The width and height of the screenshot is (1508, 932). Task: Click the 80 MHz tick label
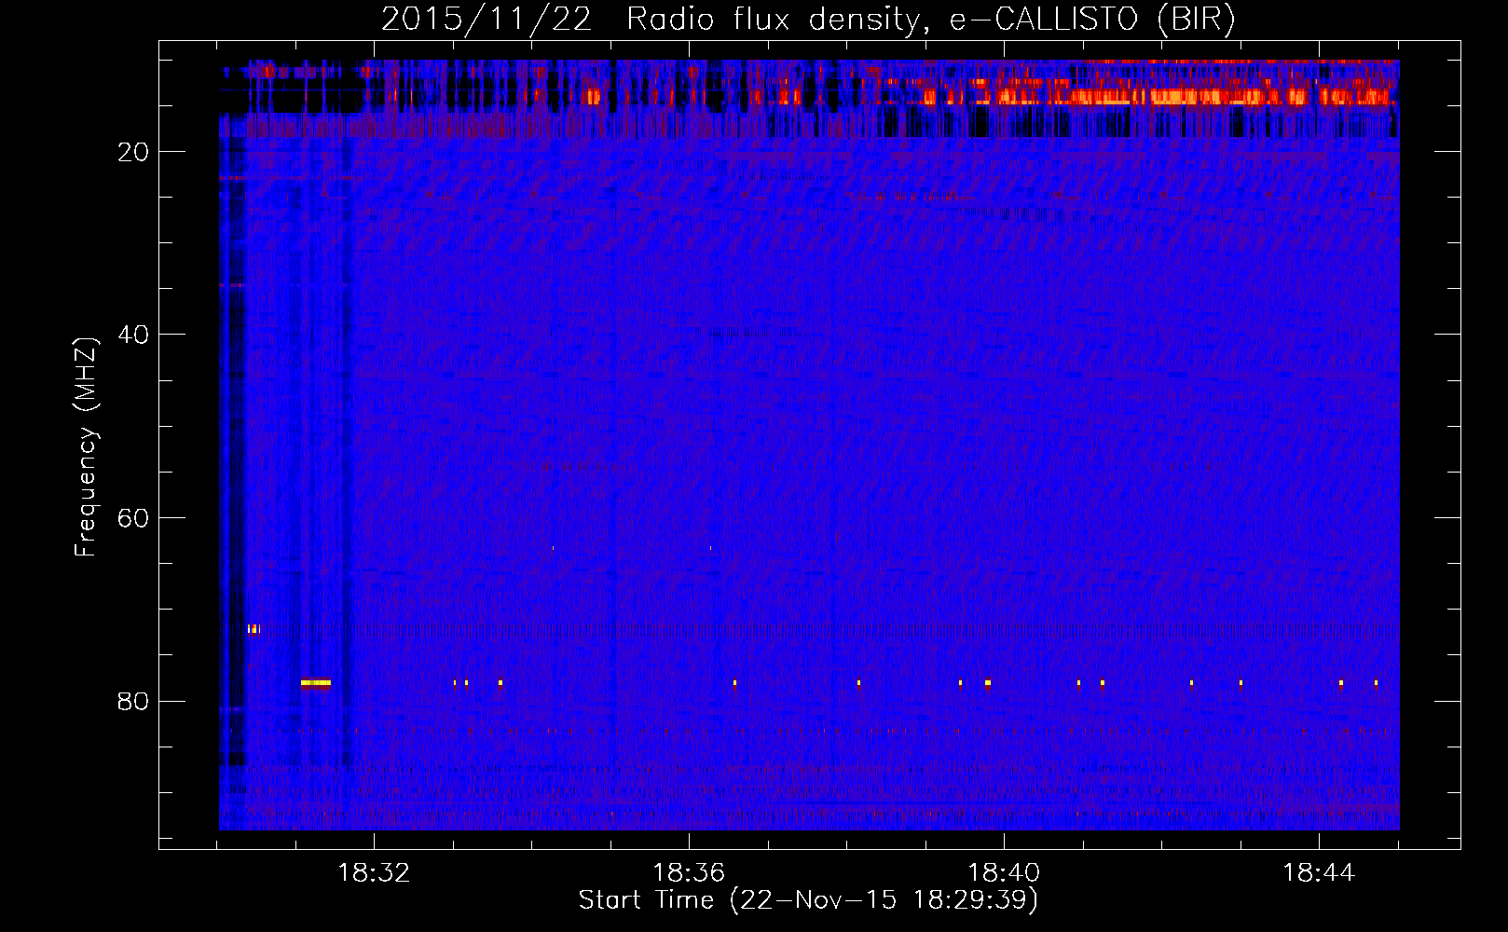coord(134,701)
